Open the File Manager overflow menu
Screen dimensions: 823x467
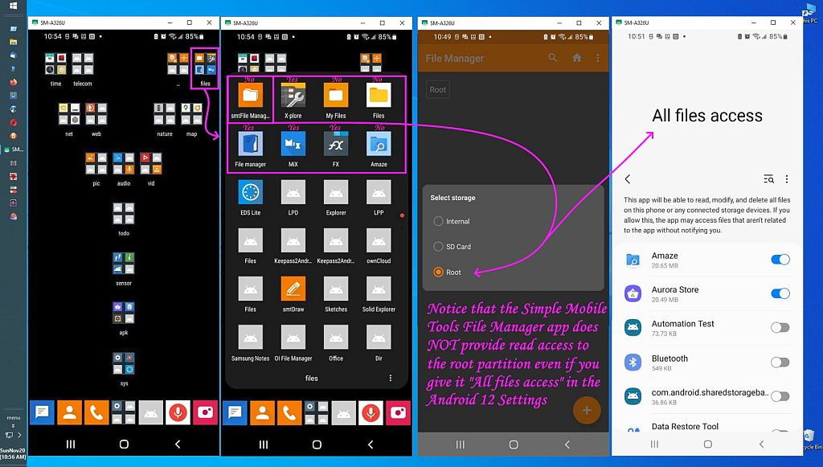tap(598, 58)
